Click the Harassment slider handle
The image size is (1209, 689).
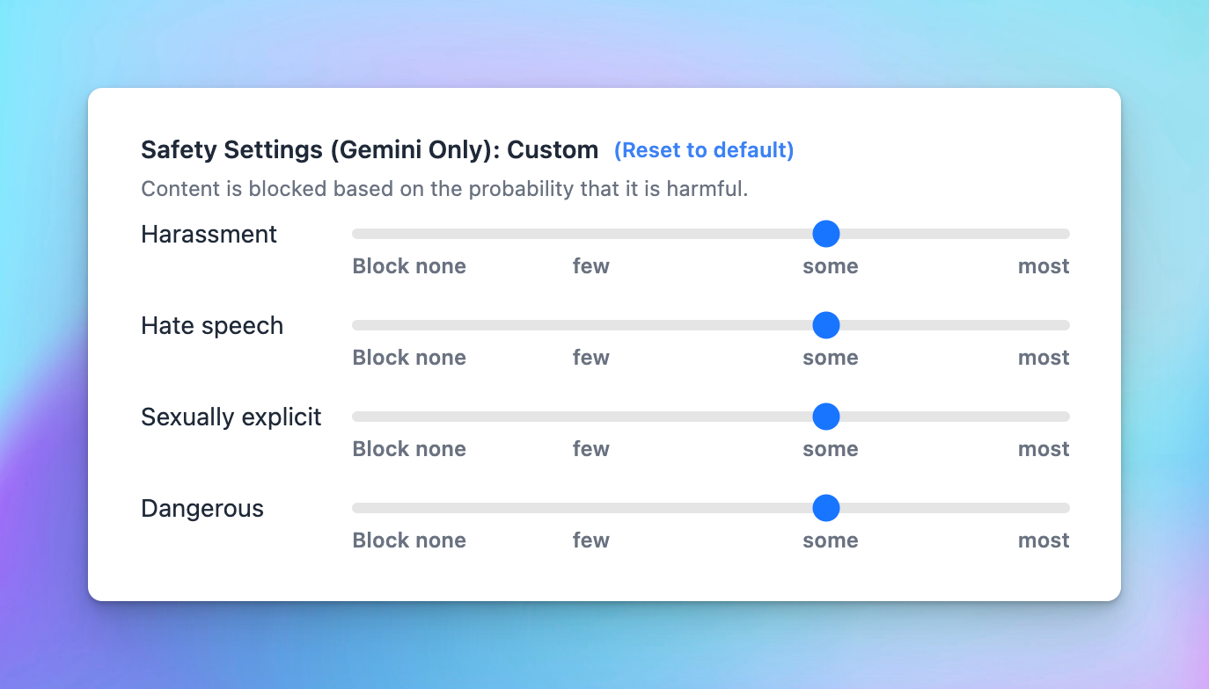pyautogui.click(x=825, y=234)
